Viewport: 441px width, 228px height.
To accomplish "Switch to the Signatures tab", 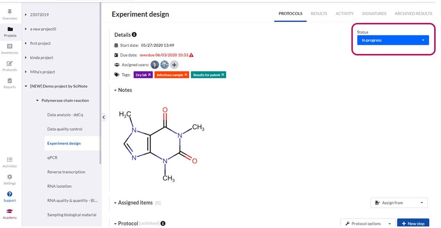I will [x=374, y=14].
